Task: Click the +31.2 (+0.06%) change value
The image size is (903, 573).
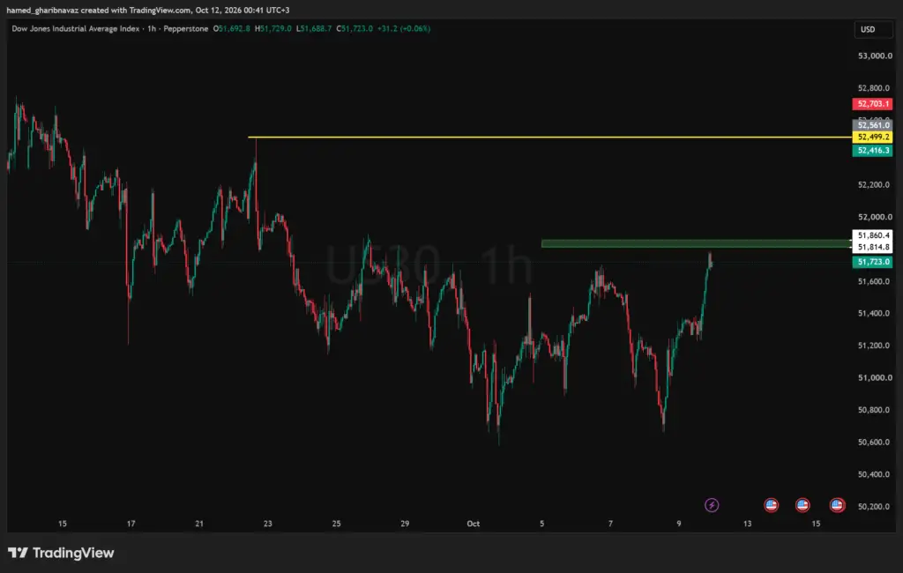Action: [x=404, y=28]
